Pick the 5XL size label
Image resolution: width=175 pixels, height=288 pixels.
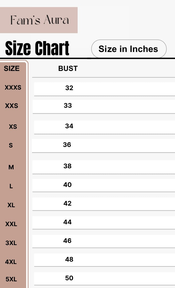coord(11,279)
